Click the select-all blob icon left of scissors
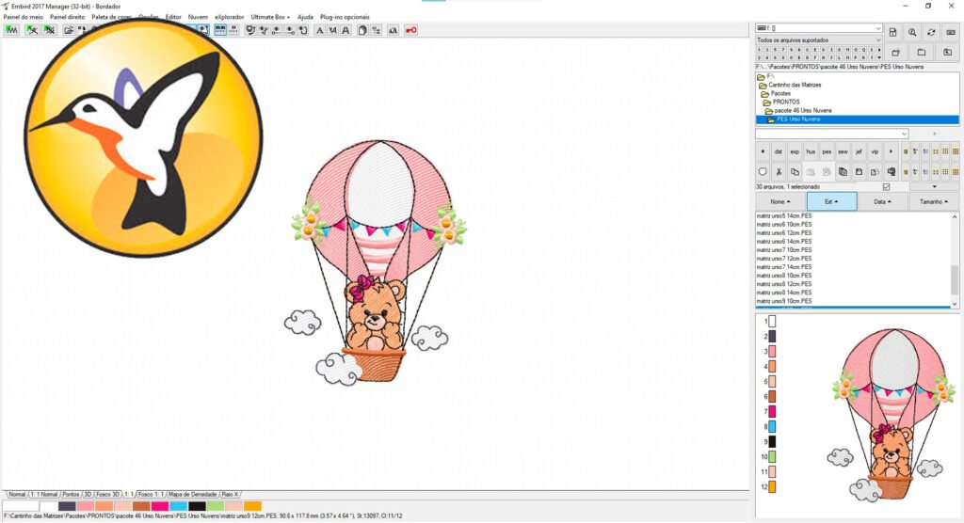964x523 pixels. pos(763,172)
